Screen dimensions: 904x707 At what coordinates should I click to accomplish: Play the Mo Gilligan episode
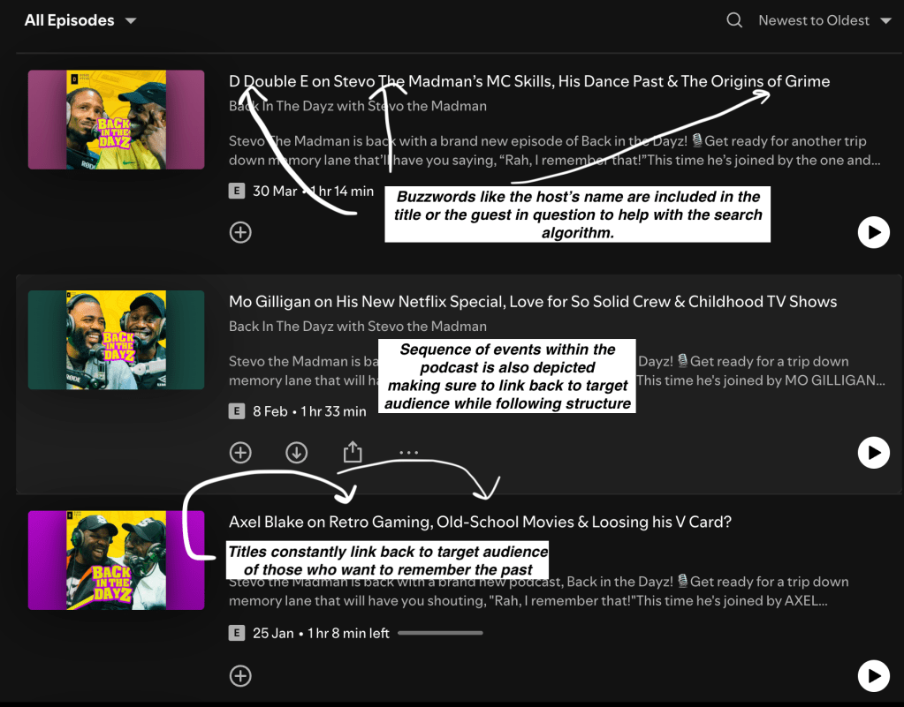[x=873, y=453]
